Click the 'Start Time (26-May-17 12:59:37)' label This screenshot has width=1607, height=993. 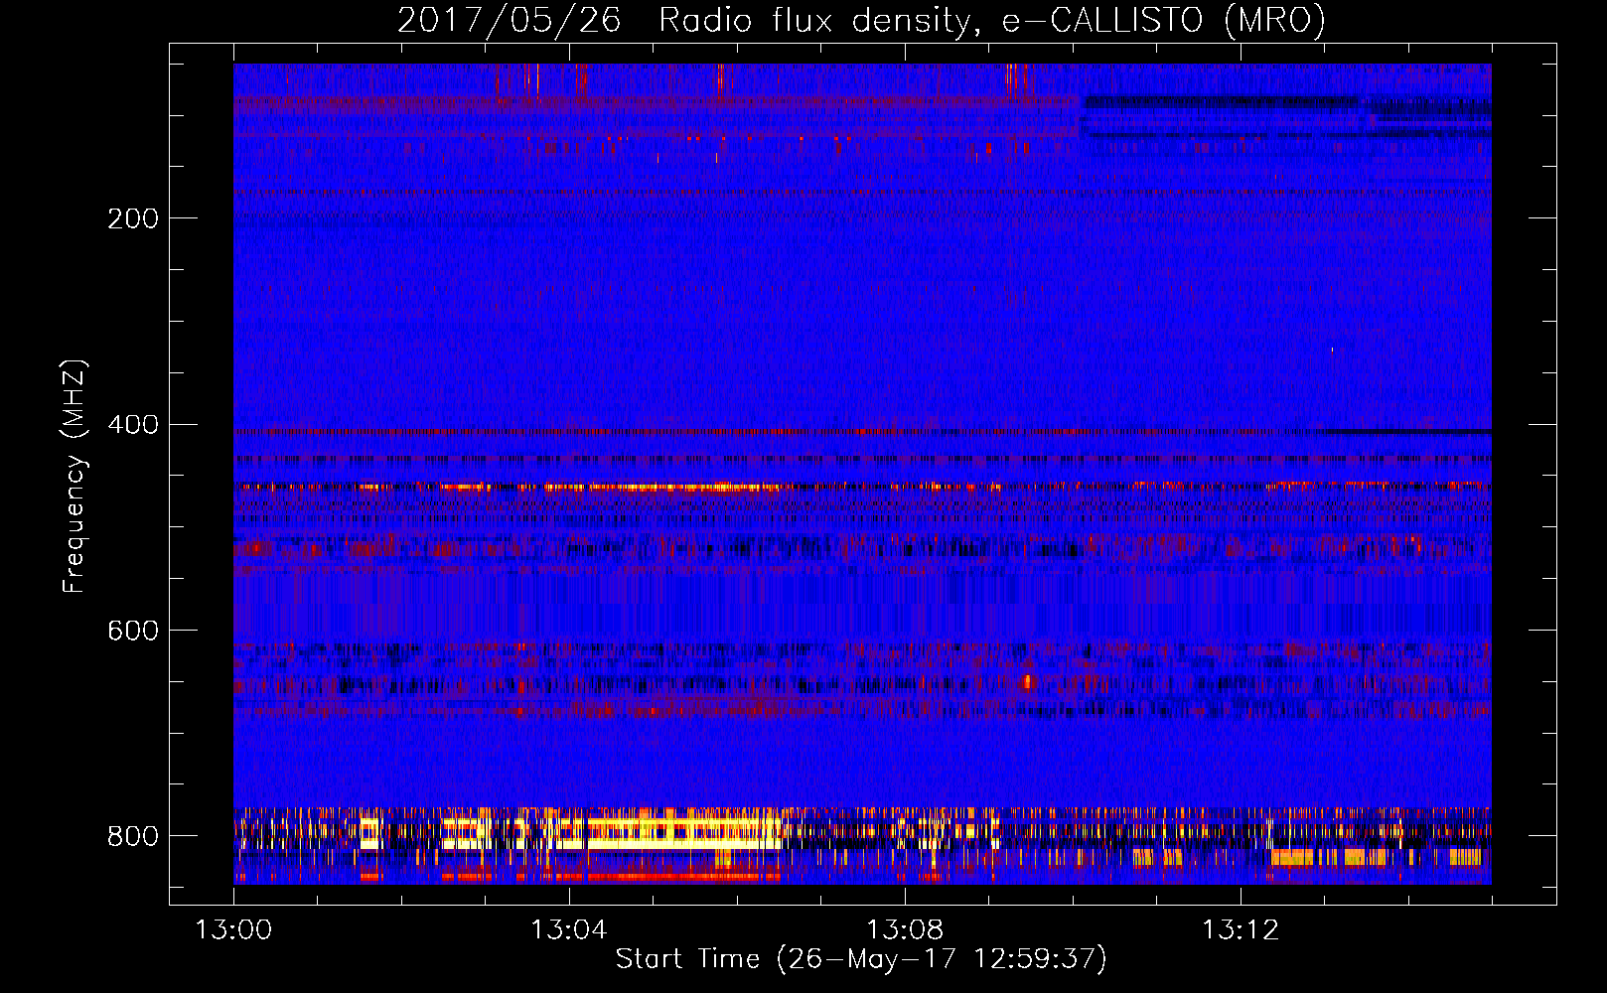pos(860,959)
